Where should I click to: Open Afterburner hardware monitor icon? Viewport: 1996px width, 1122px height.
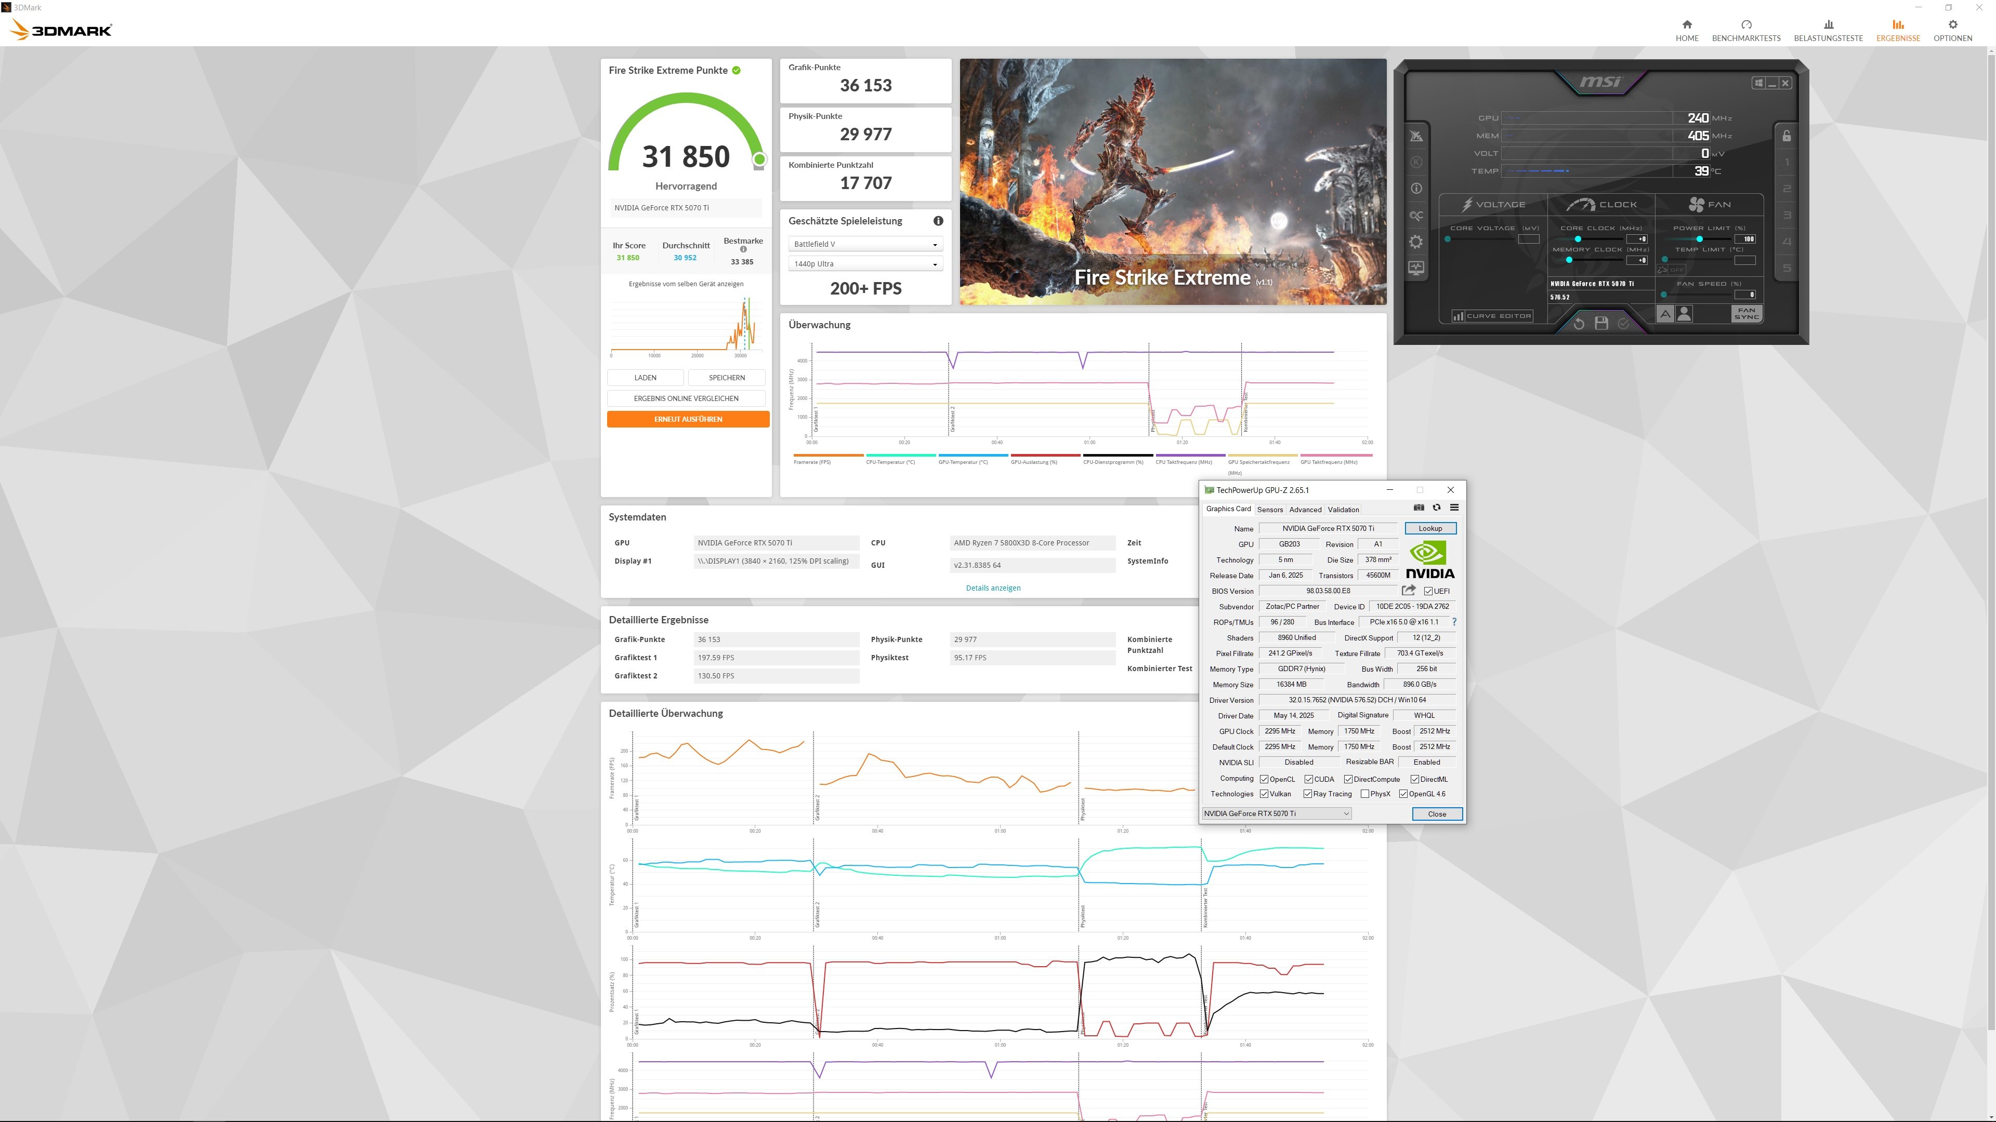click(1415, 268)
